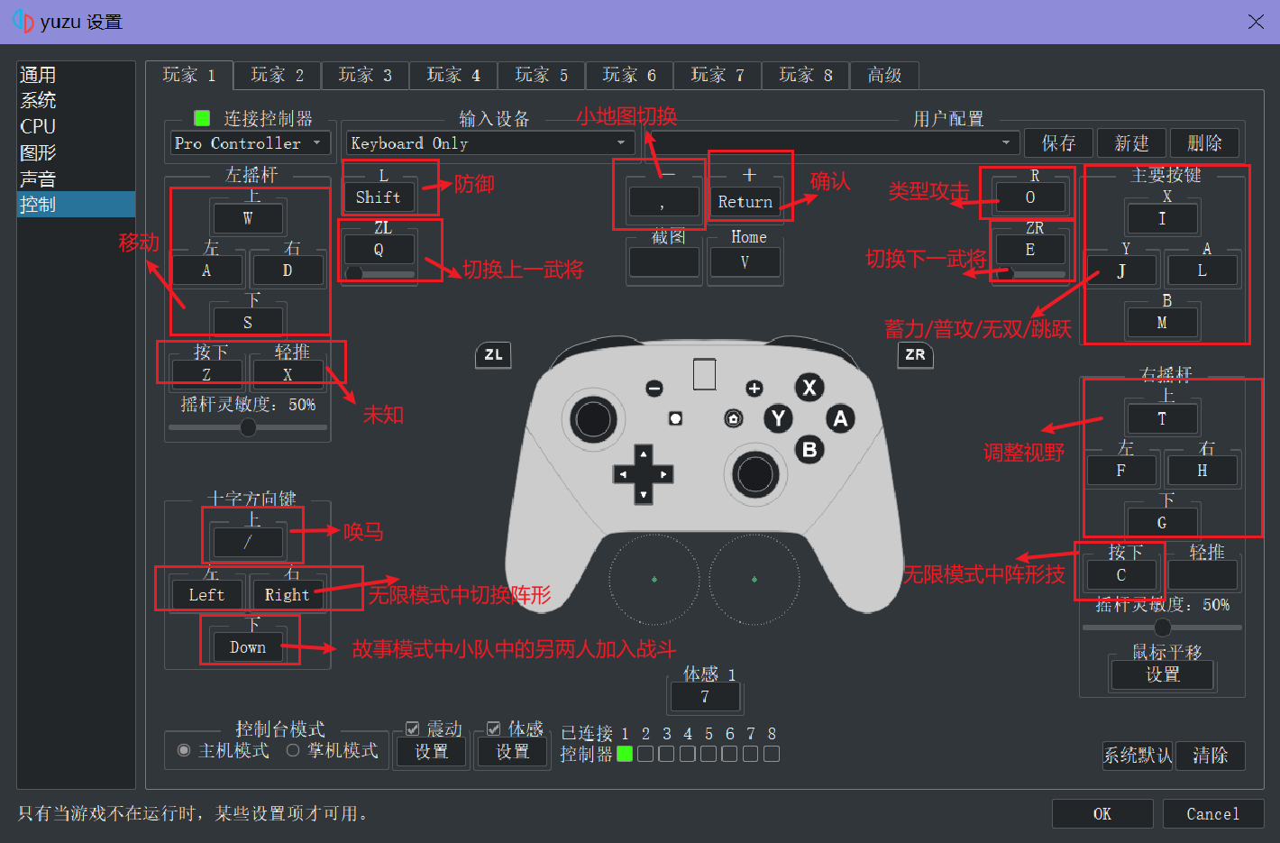
Task: Click the Cancel button
Action: 1212,814
